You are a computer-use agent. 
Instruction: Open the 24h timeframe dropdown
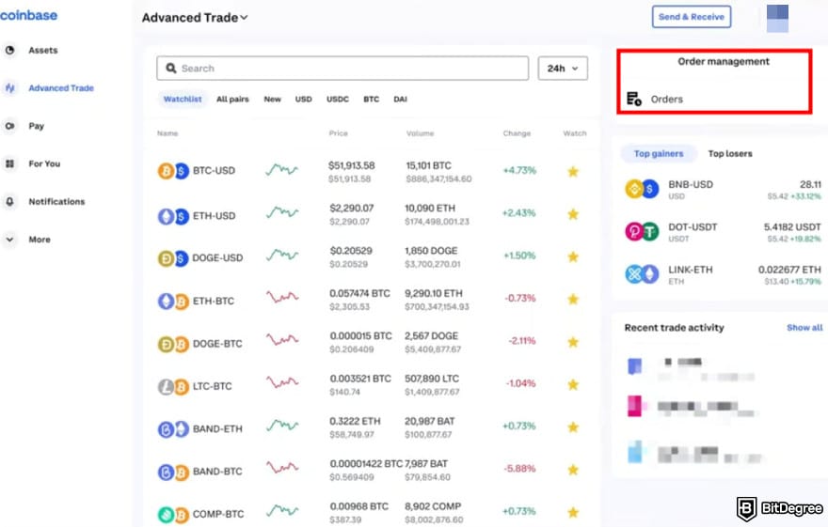(563, 69)
